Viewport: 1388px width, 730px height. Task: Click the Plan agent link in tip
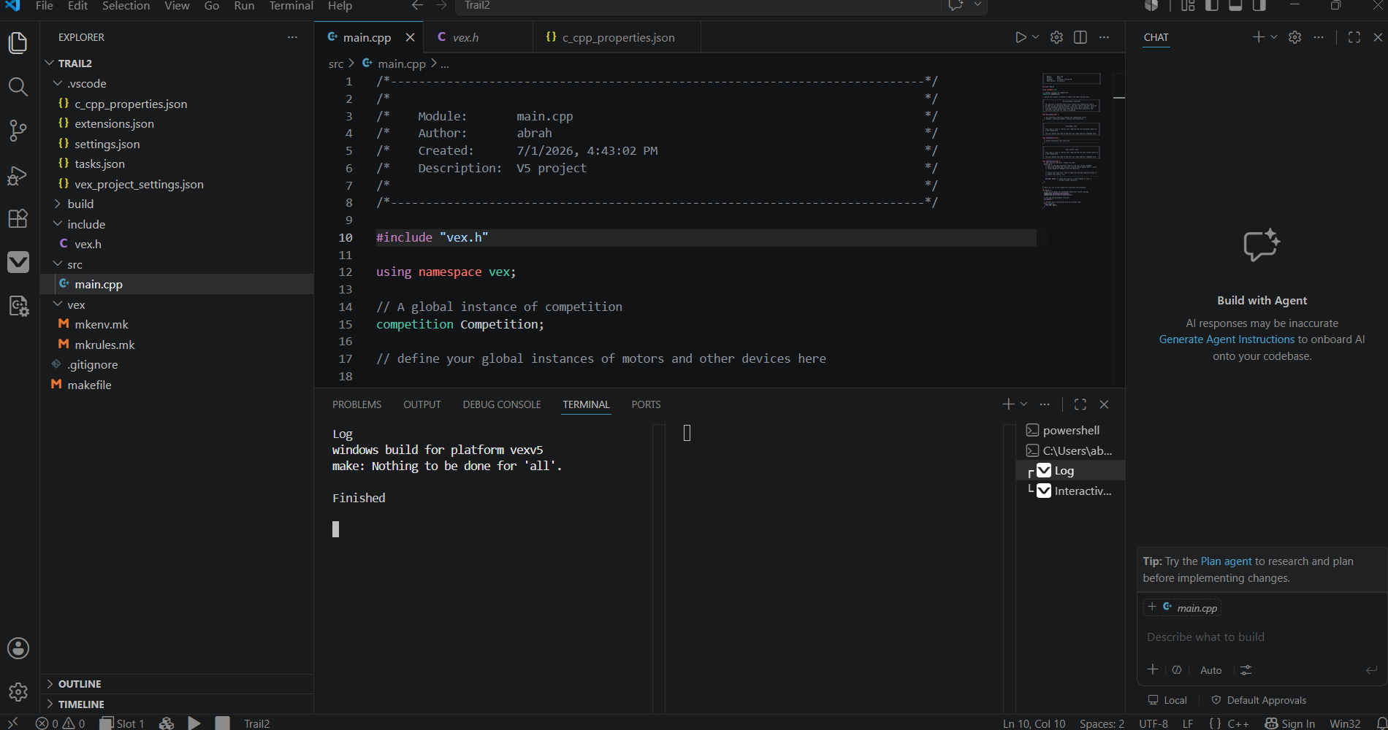tap(1226, 561)
